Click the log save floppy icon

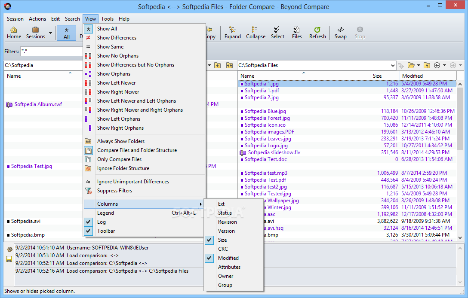[x=9, y=258]
